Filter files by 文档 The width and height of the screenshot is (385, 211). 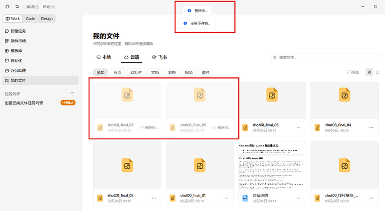click(x=155, y=72)
